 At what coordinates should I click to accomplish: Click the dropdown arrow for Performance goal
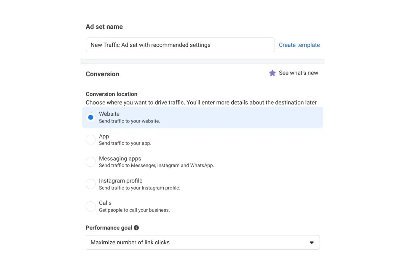coord(312,243)
